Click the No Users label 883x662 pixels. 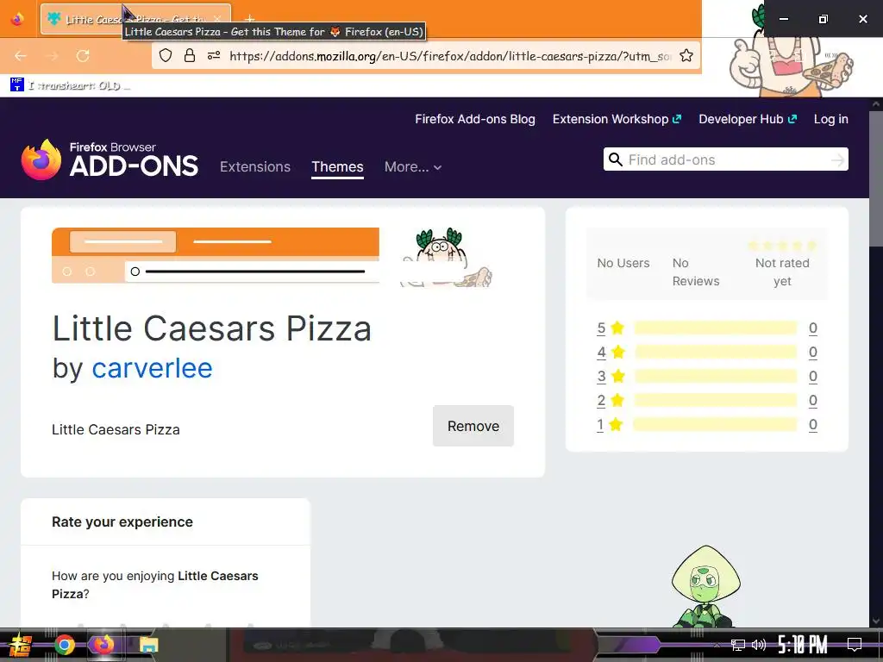point(623,263)
